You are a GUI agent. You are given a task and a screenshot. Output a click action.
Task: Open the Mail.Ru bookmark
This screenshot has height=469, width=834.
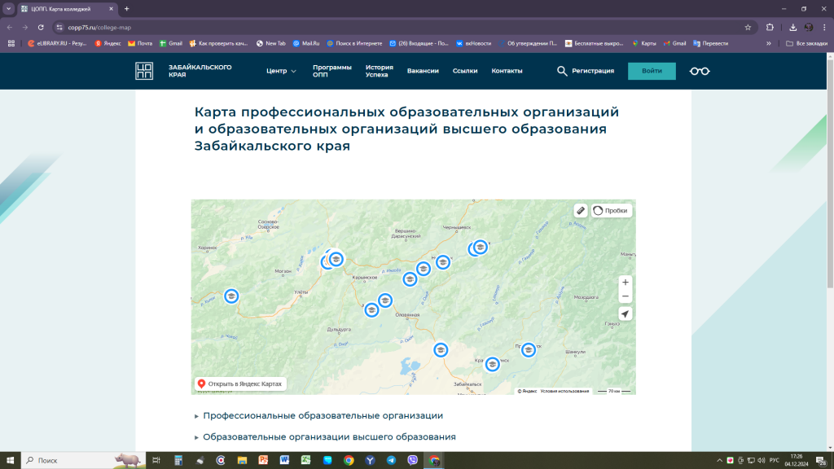coord(306,44)
